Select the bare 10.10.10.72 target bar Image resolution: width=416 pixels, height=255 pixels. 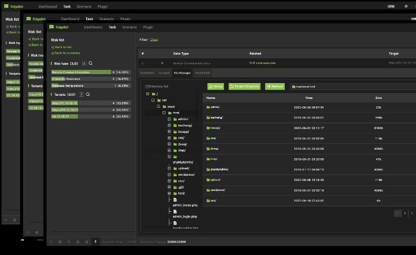click(90, 116)
